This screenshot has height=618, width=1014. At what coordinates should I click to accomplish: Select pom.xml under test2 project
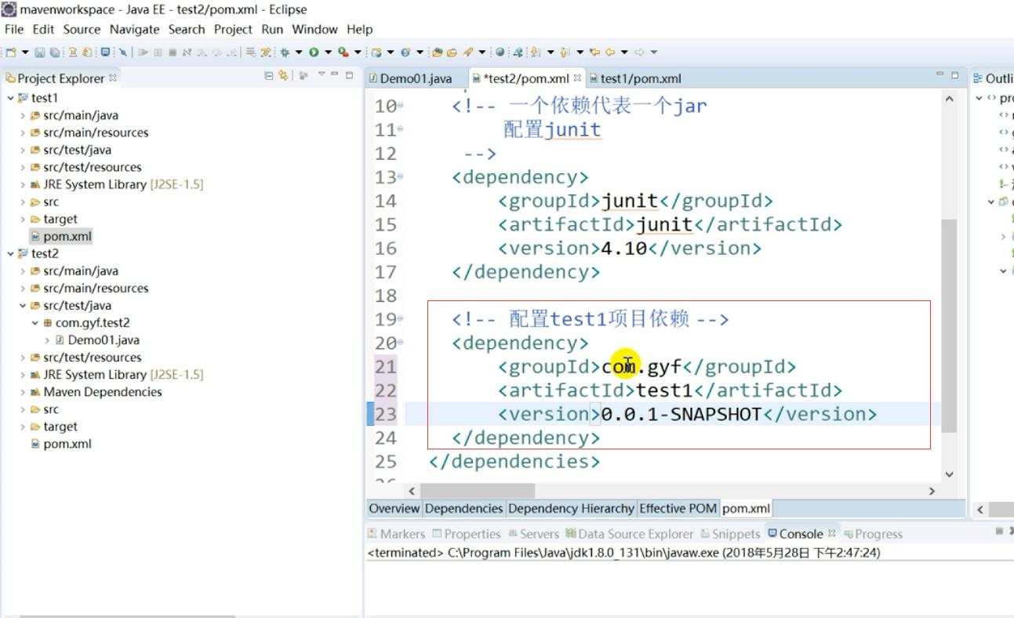(61, 444)
